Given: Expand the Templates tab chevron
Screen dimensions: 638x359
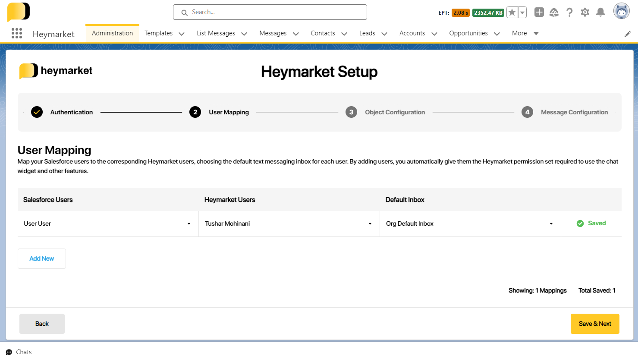Looking at the screenshot, I should [x=182, y=34].
